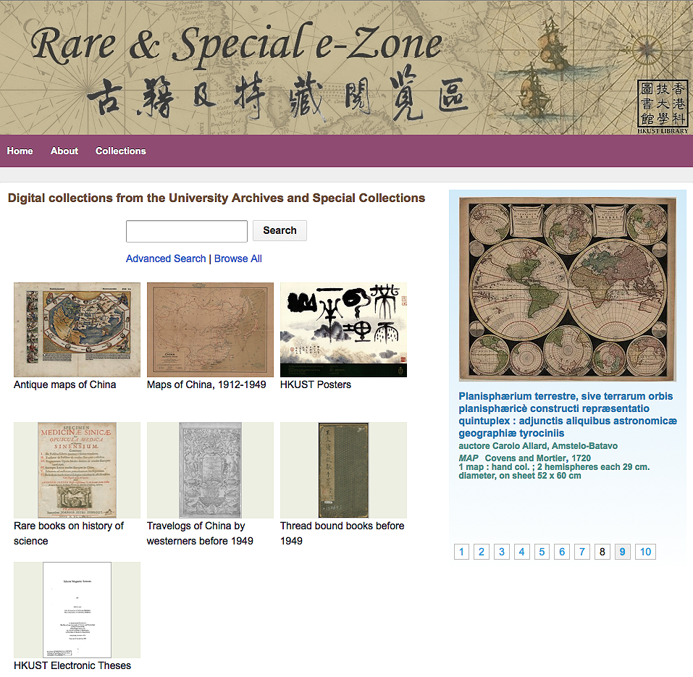Open HKUST Electronic Theses thumbnail
Image resolution: width=693 pixels, height=677 pixels.
(x=77, y=610)
